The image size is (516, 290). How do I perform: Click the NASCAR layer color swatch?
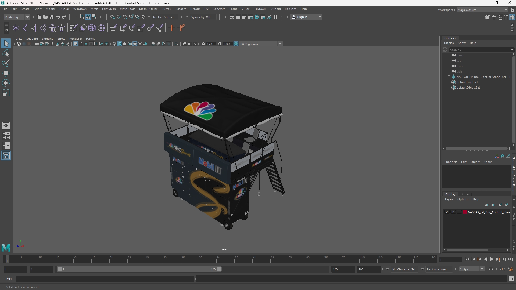click(465, 212)
